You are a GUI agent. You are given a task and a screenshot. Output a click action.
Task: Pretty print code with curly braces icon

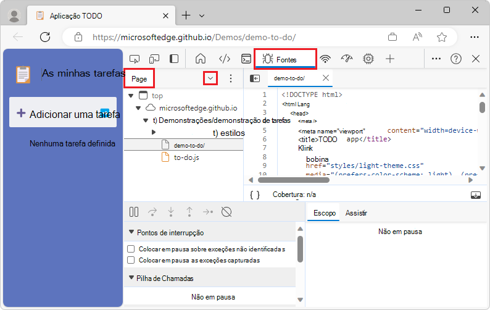point(255,195)
